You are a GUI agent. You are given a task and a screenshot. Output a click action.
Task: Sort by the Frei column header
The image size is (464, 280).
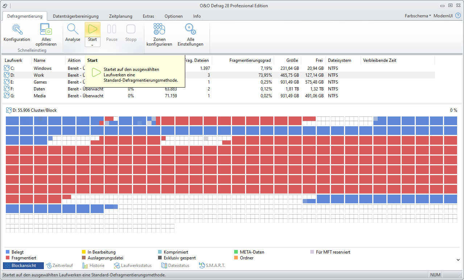(x=313, y=60)
